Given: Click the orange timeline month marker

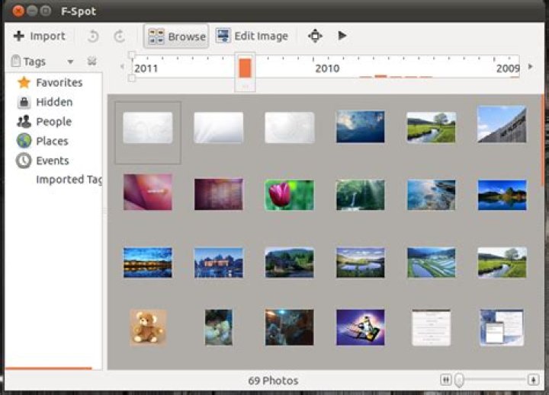Looking at the screenshot, I should (245, 68).
